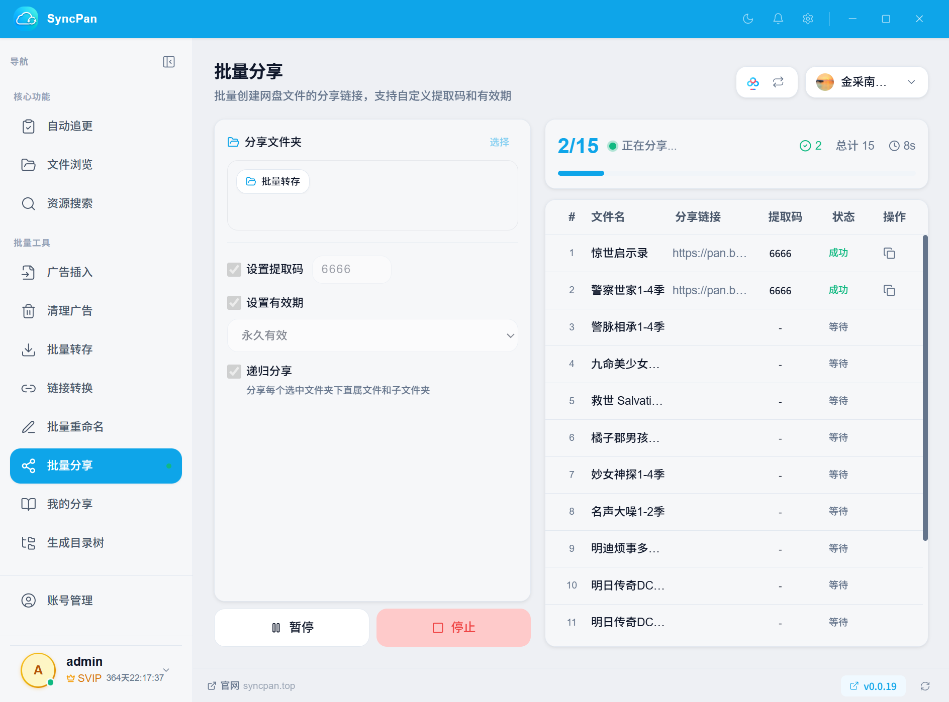949x702 pixels.
Task: Click 选择 to choose share folder
Action: [499, 142]
